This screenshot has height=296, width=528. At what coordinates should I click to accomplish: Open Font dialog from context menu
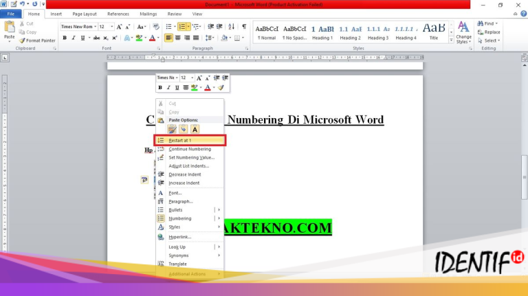click(190, 193)
